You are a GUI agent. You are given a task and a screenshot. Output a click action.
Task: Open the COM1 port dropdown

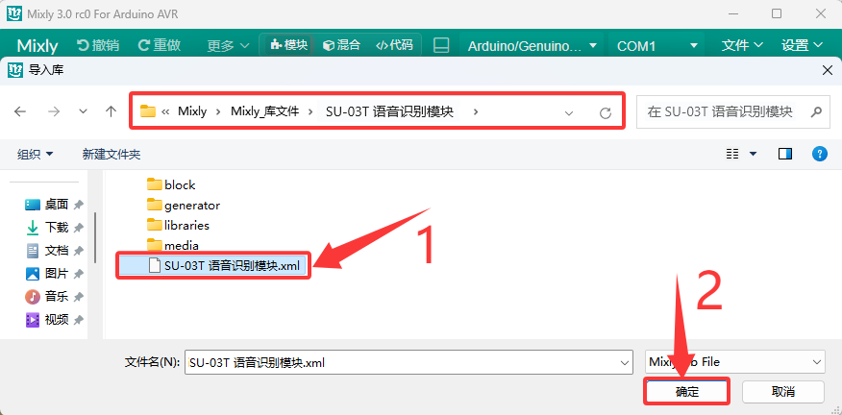[x=658, y=46]
